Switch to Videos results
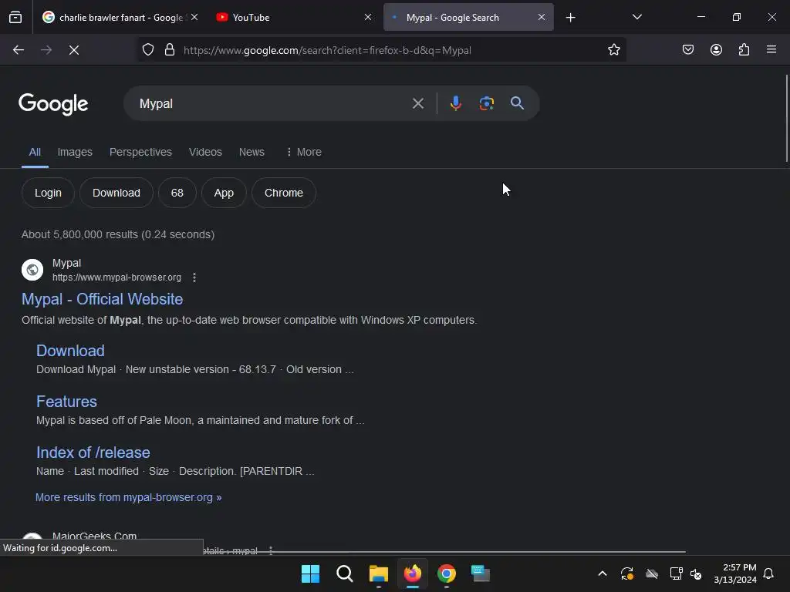This screenshot has width=790, height=592. [x=205, y=152]
